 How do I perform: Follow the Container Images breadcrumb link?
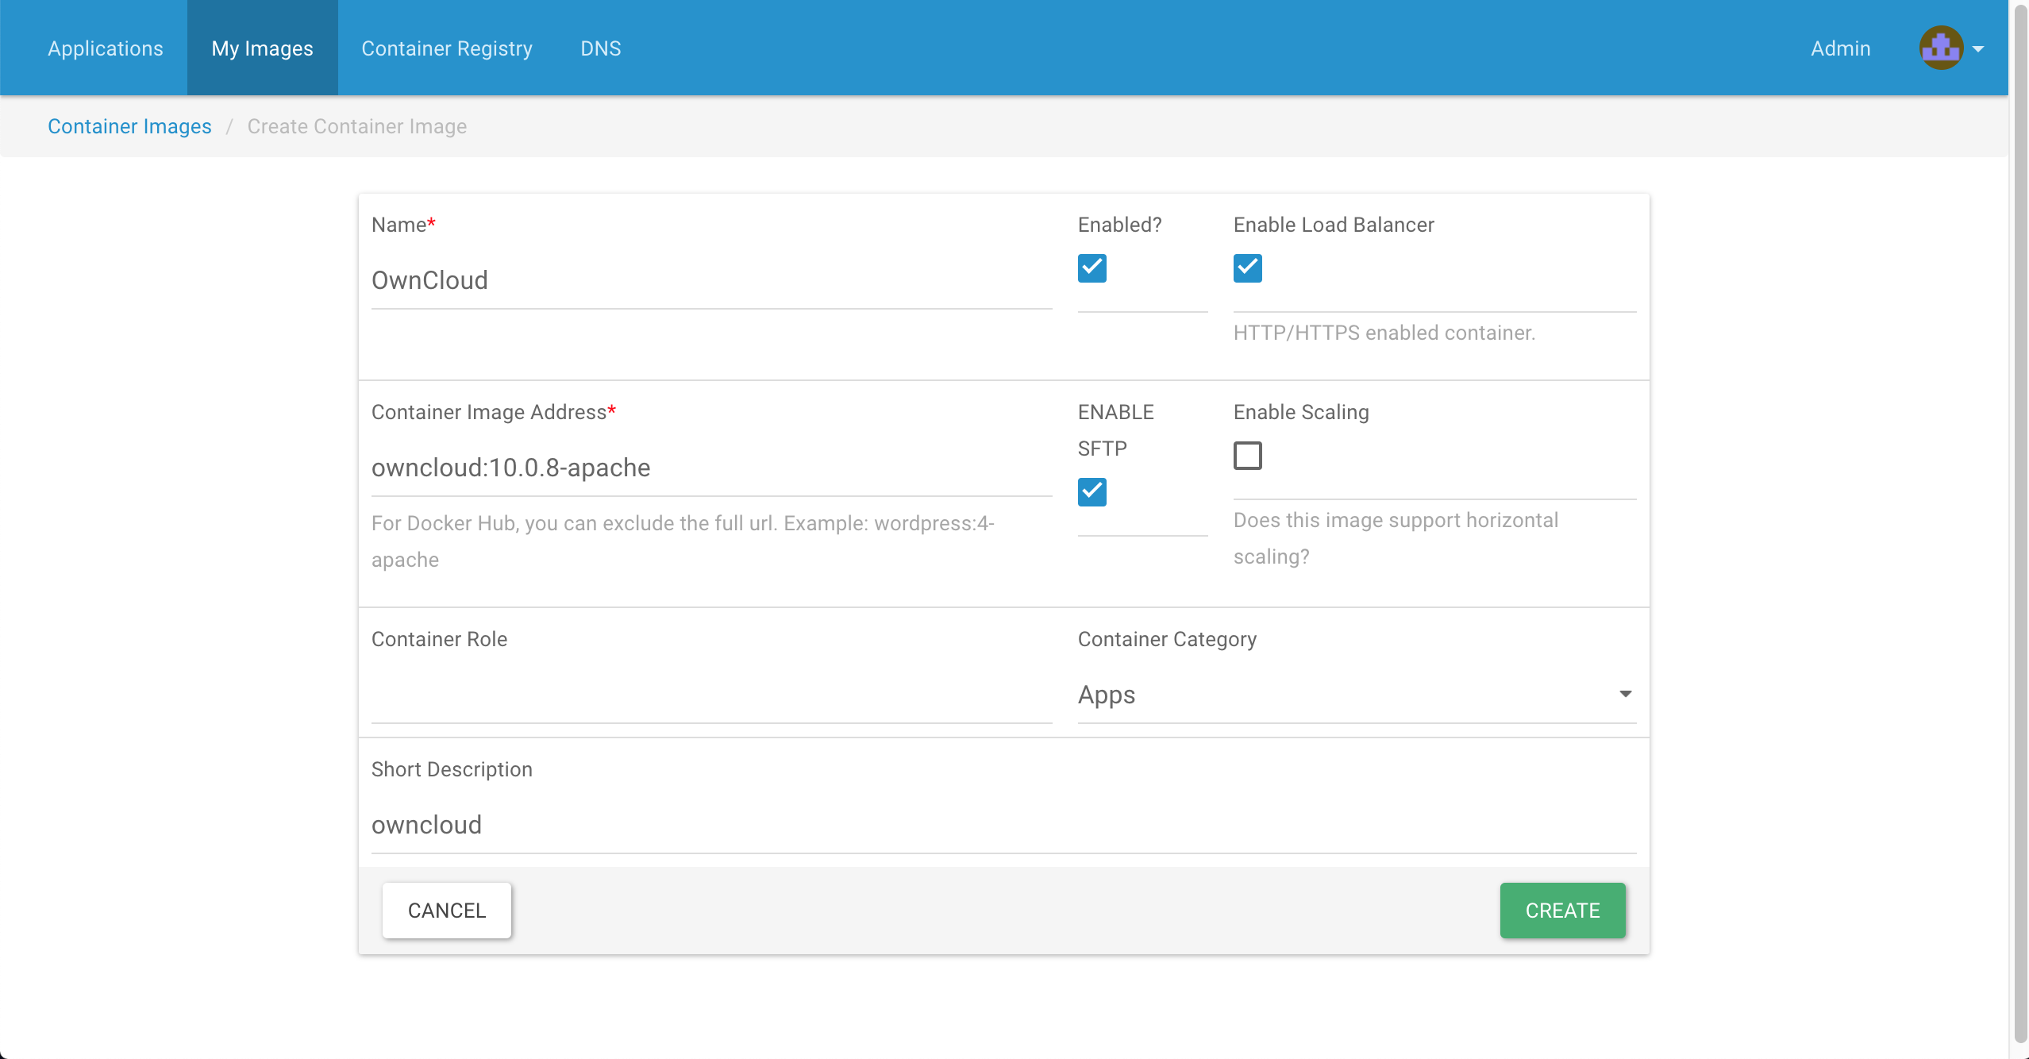coord(129,126)
